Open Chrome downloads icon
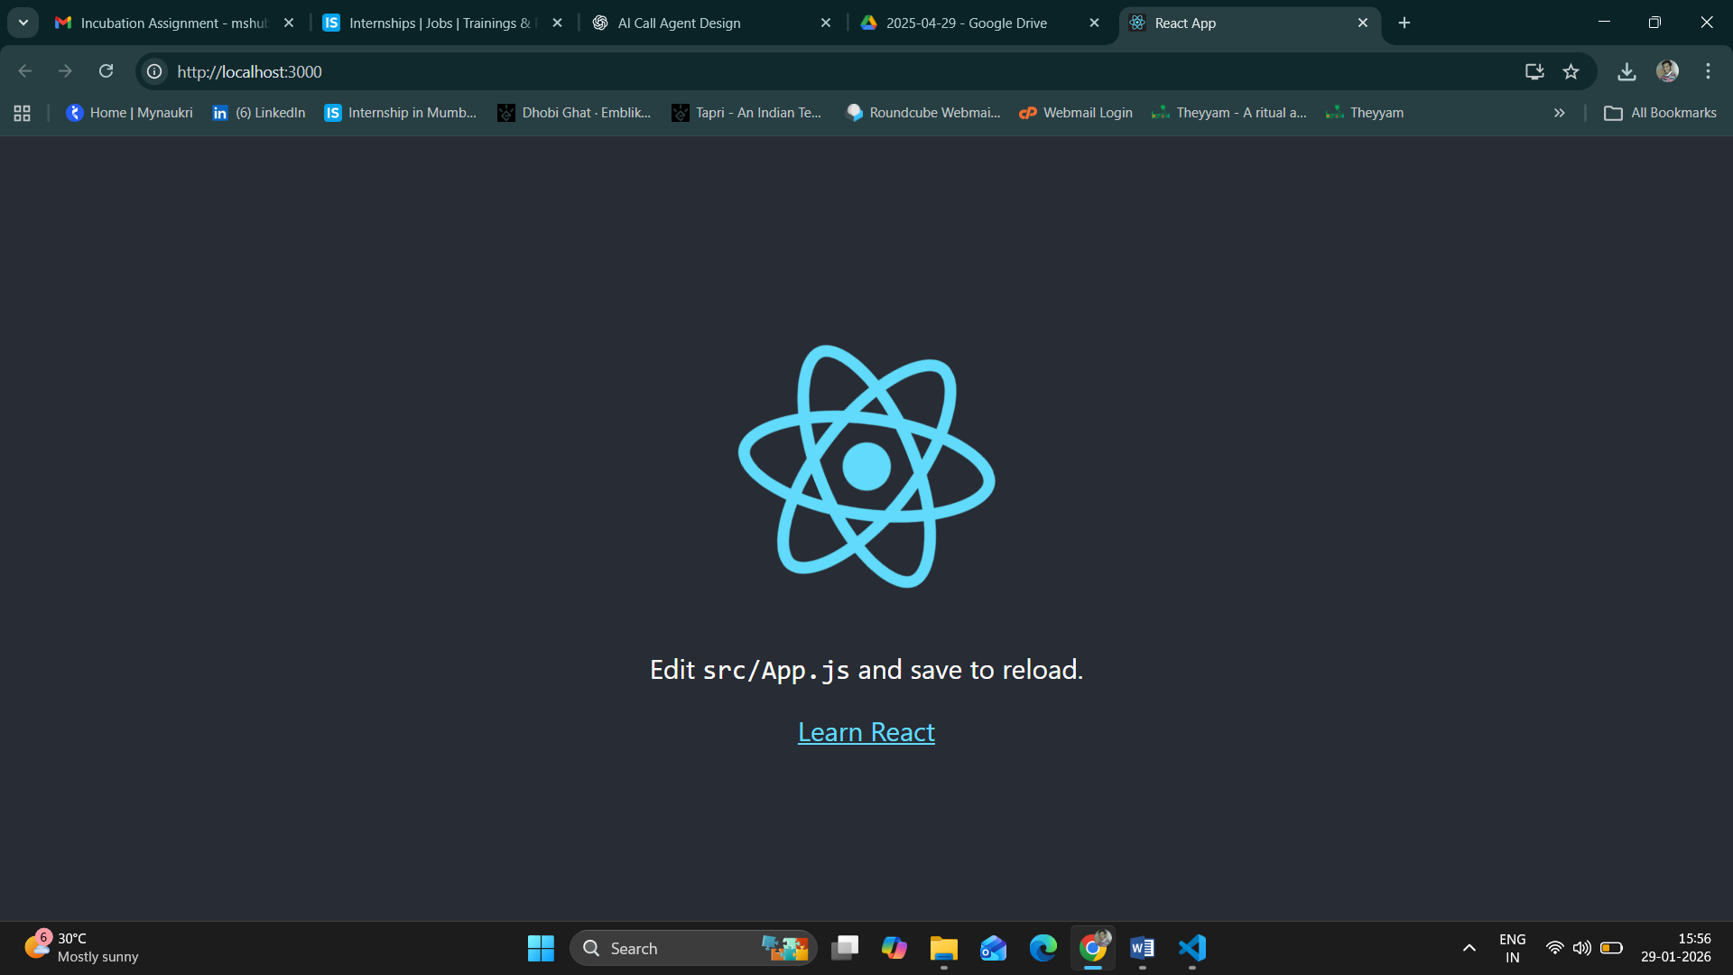Image resolution: width=1733 pixels, height=975 pixels. click(x=1626, y=71)
